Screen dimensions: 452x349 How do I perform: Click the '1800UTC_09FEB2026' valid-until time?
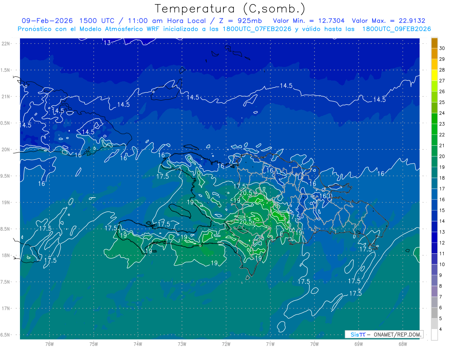[396, 29]
